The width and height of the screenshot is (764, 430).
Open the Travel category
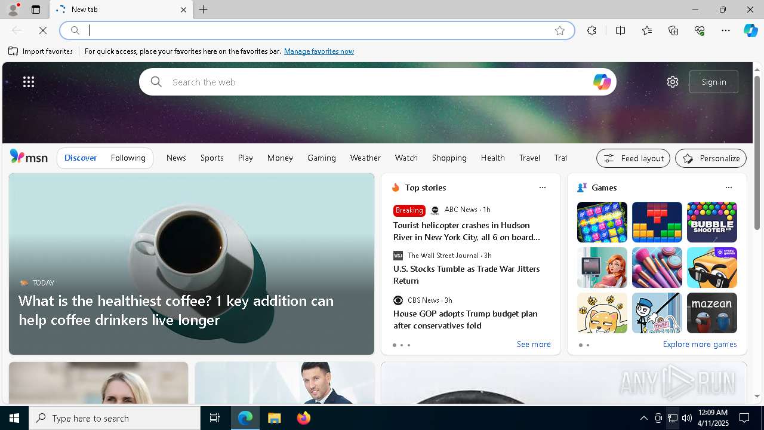[529, 158]
